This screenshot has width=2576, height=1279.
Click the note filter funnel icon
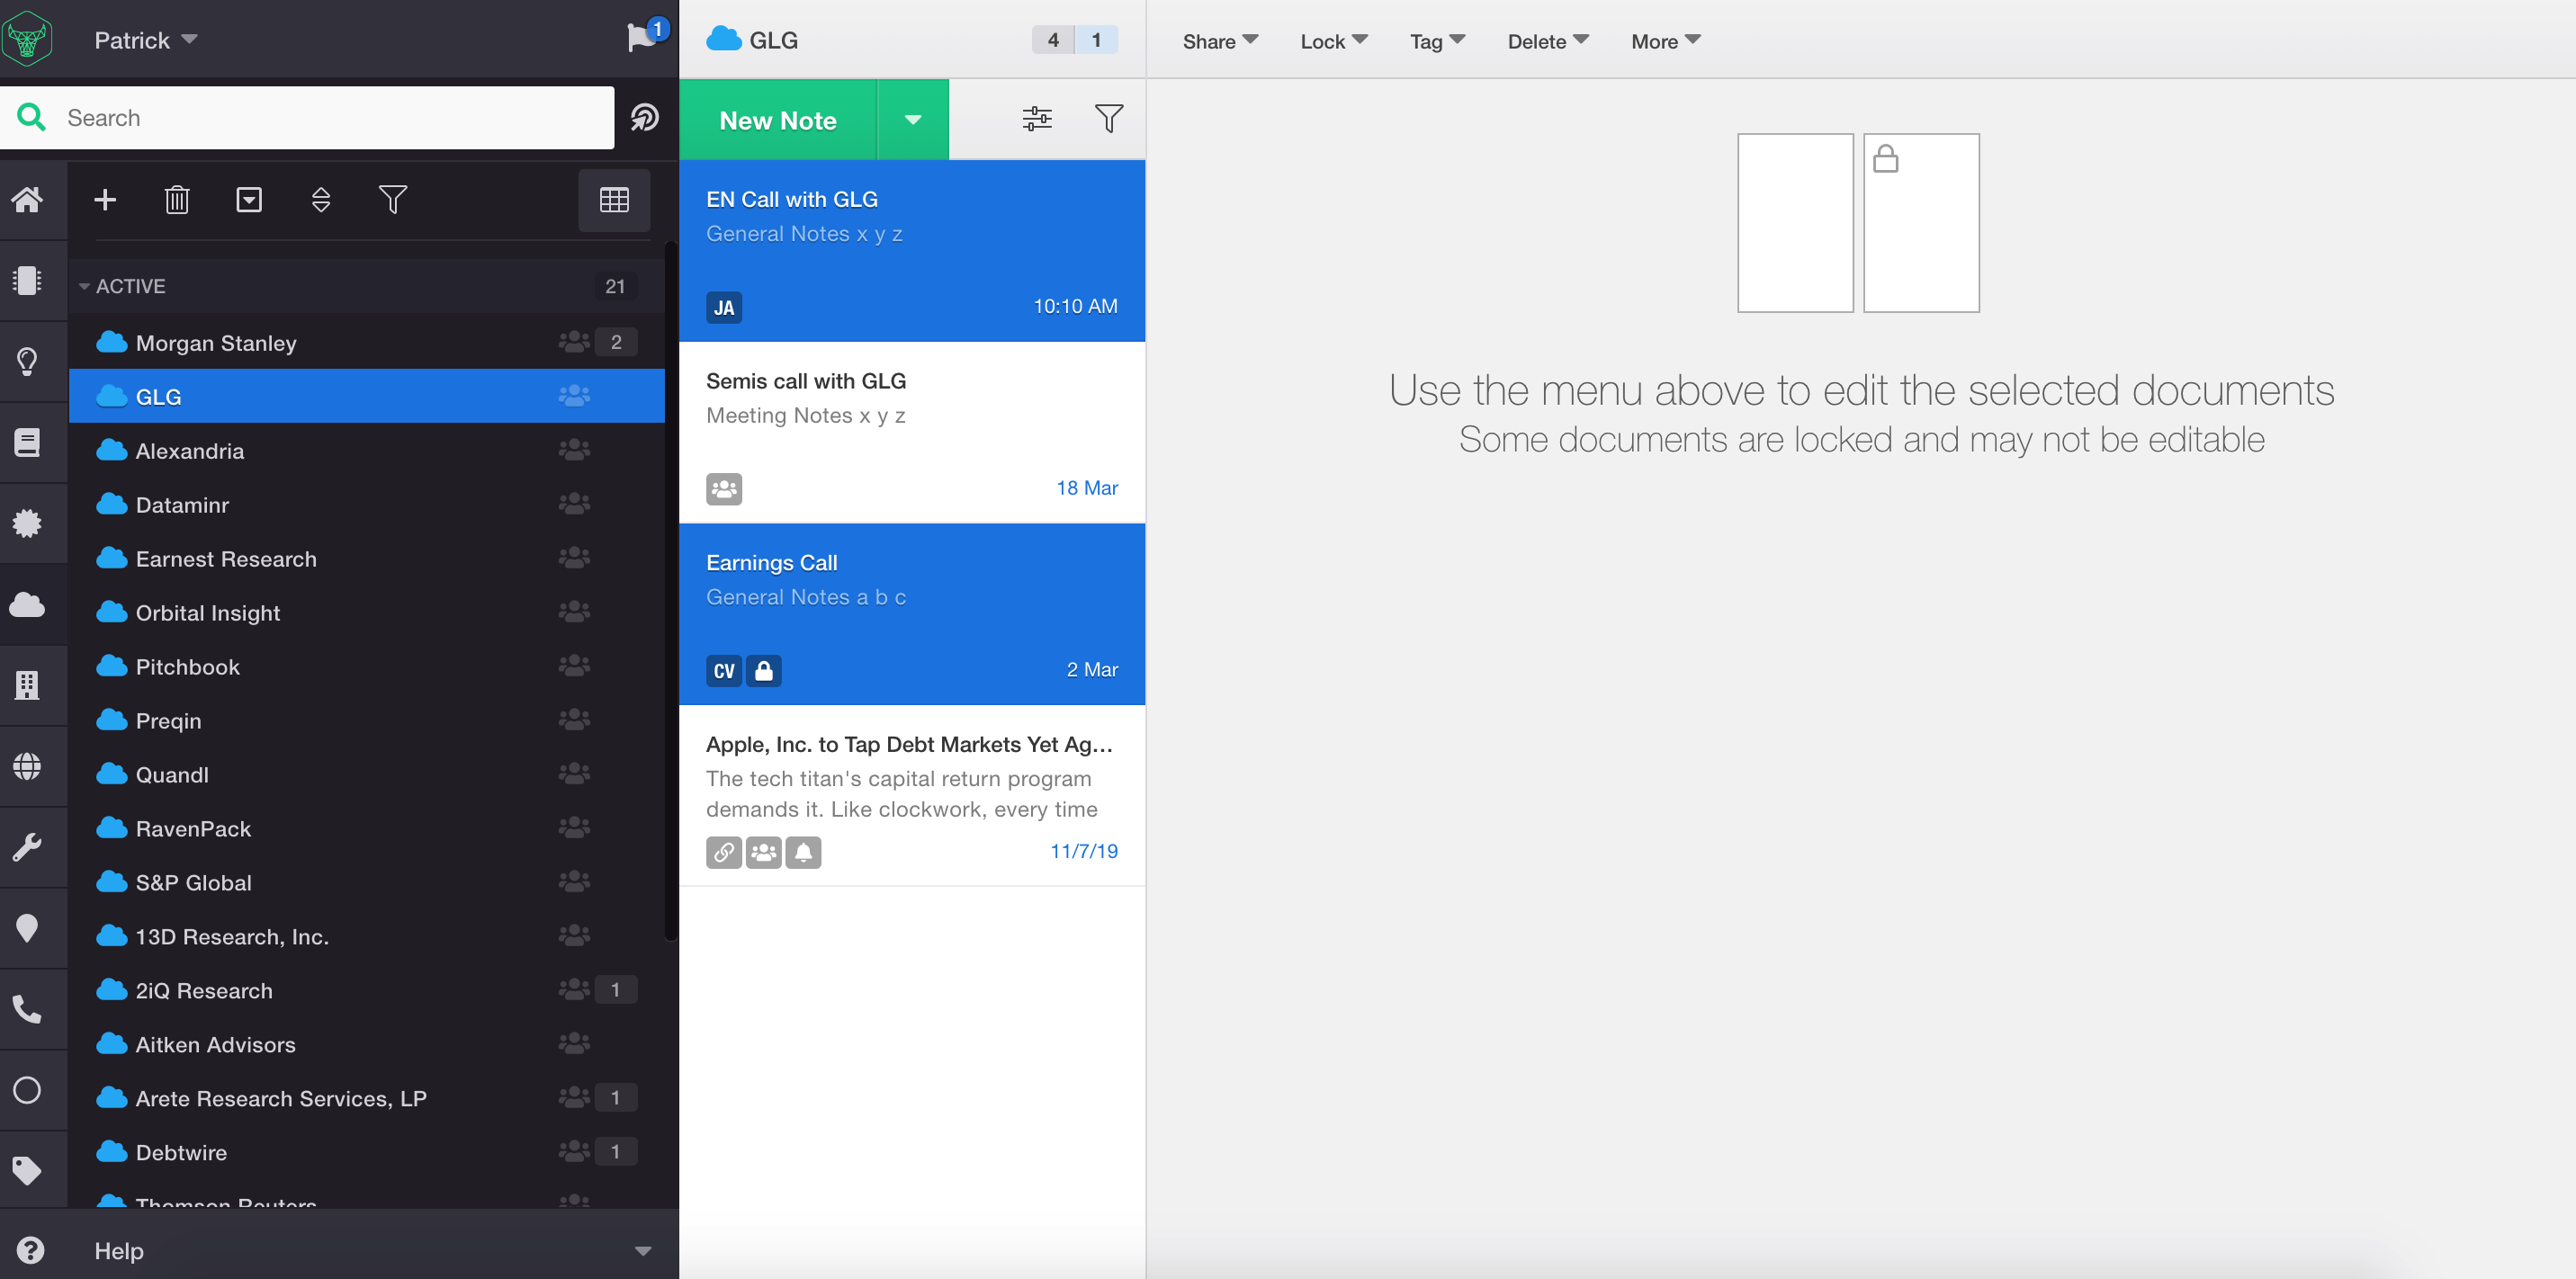[1108, 119]
